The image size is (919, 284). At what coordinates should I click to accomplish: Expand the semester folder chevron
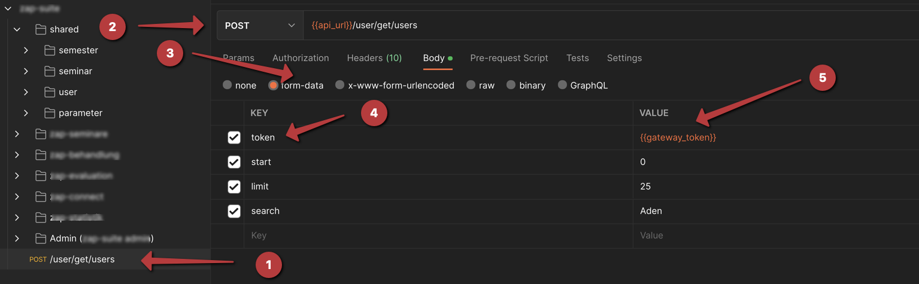point(26,50)
